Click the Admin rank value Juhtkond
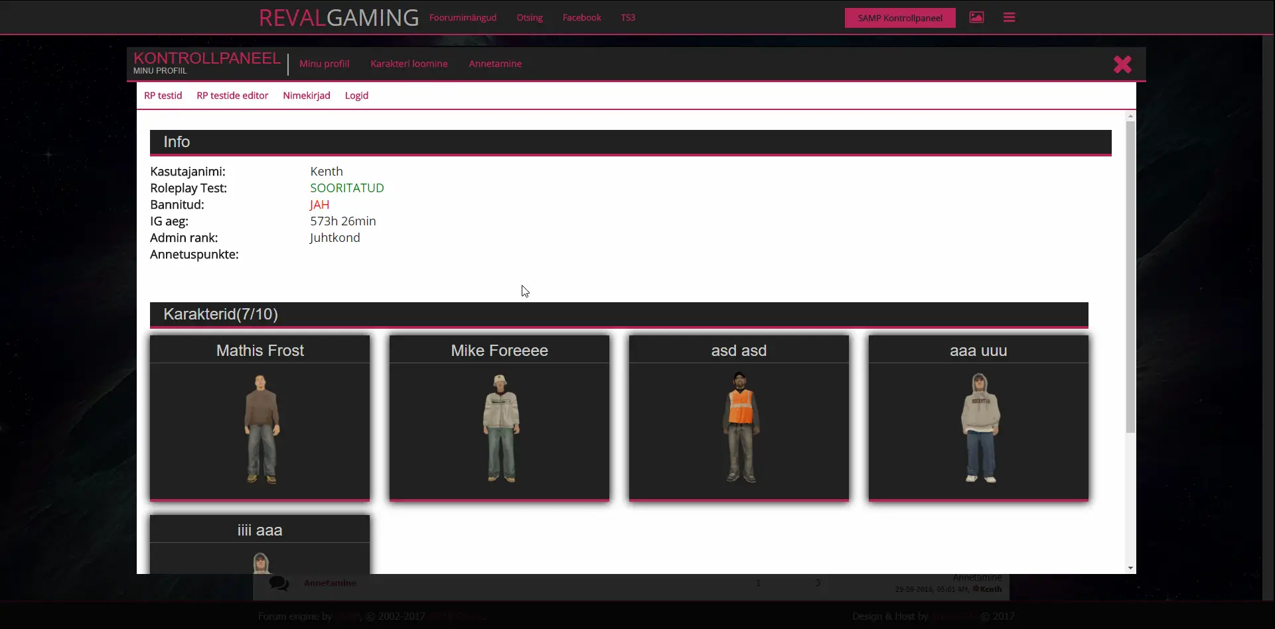This screenshot has height=629, width=1275. coord(335,237)
